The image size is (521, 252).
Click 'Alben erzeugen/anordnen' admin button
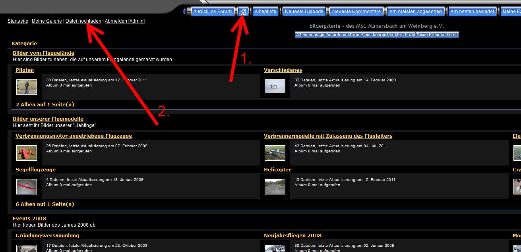pos(321,35)
